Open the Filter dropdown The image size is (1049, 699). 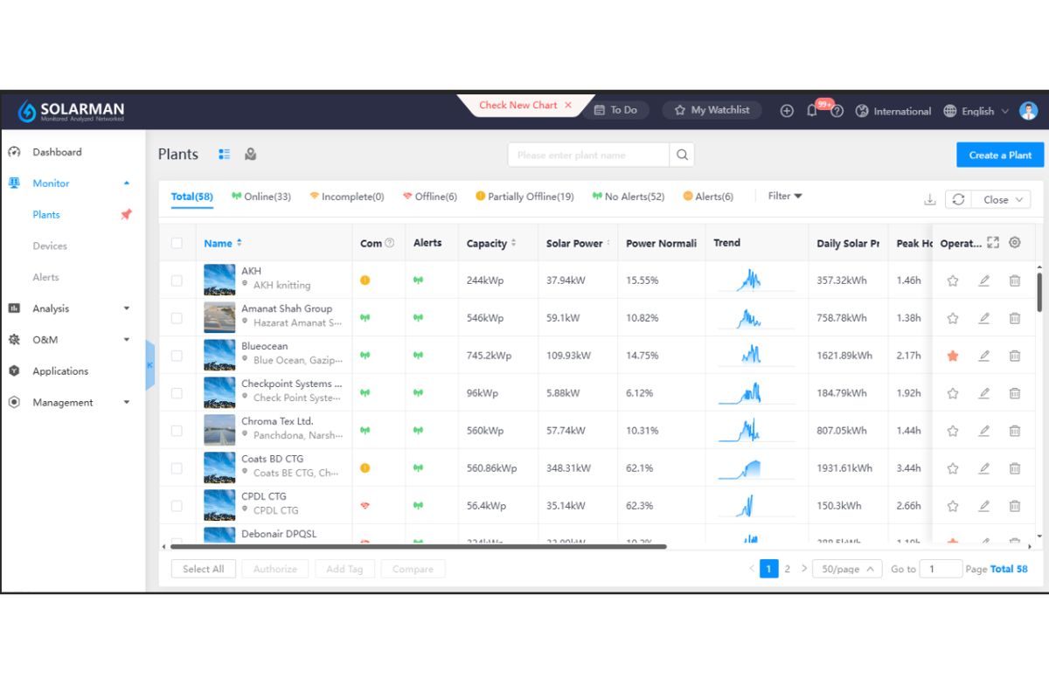pyautogui.click(x=784, y=196)
